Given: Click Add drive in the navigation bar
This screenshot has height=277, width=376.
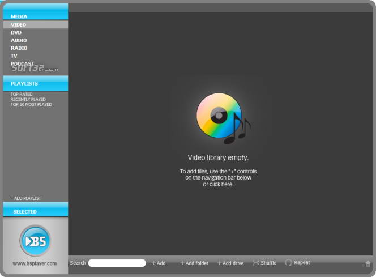Looking at the screenshot, I should tap(230, 263).
